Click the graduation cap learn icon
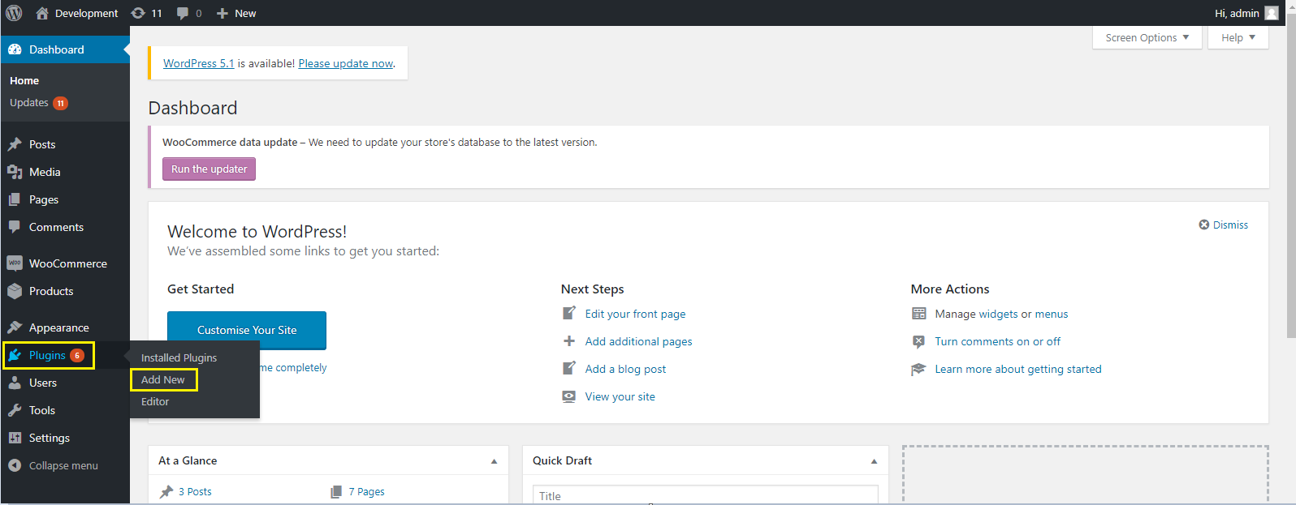Image resolution: width=1296 pixels, height=505 pixels. pyautogui.click(x=918, y=369)
